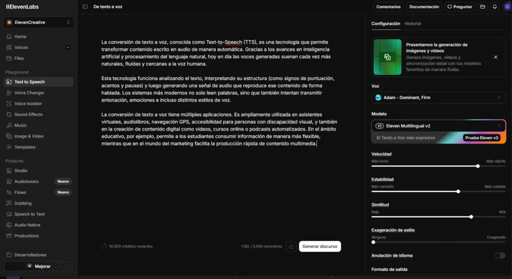Toggle the sidebar collapse icon in header

(x=85, y=6)
